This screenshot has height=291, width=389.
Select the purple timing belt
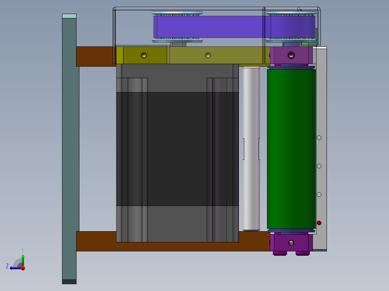click(x=234, y=27)
